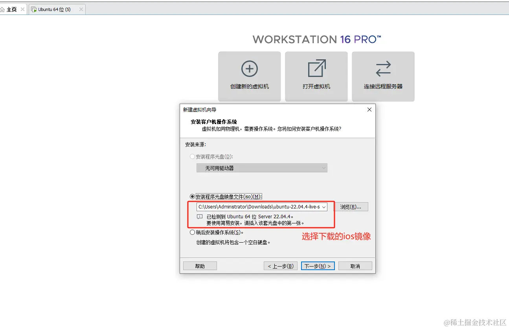Select 安装程序光盘映像文件(iso) radio option
509x329 pixels.
[192, 196]
